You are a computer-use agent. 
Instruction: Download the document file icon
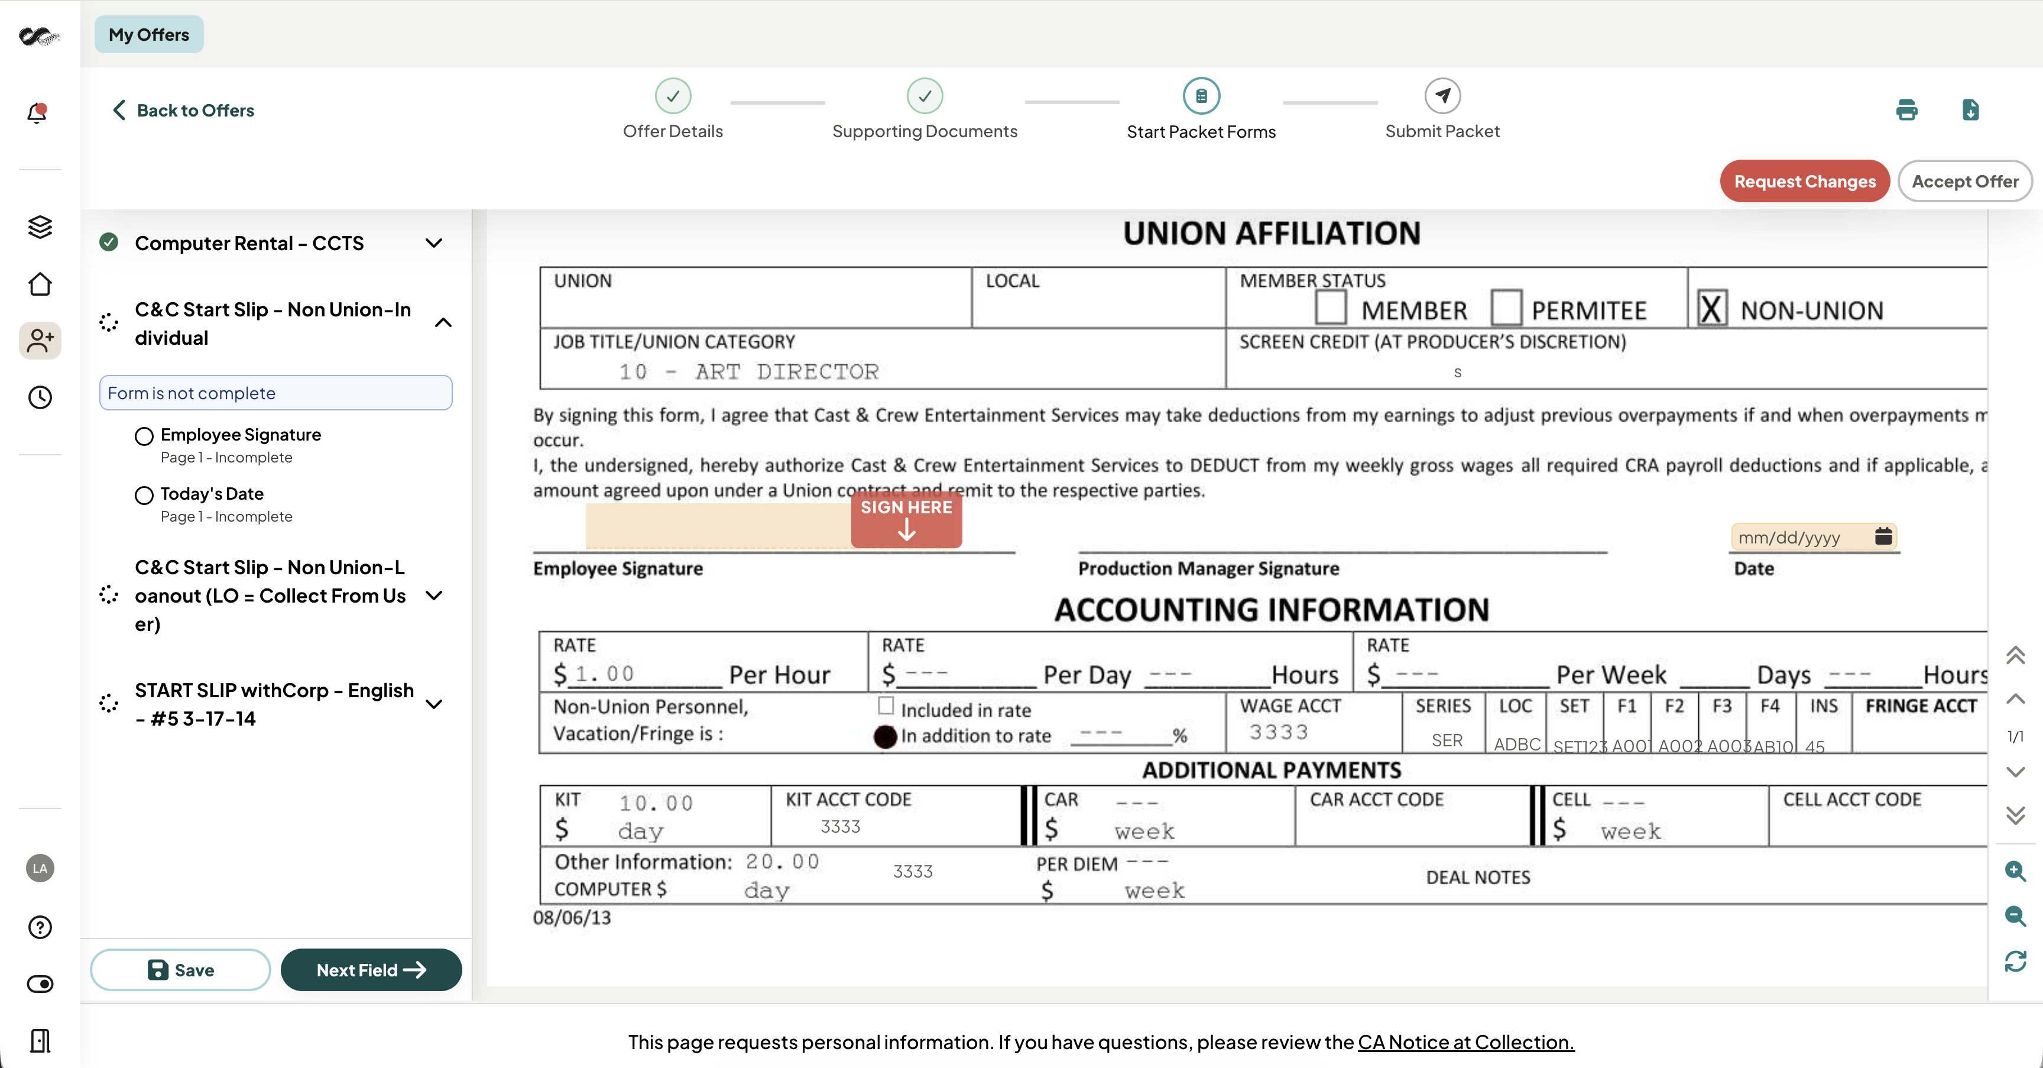pos(1970,109)
